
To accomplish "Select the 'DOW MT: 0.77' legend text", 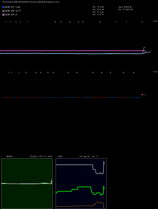I will point(13,11).
